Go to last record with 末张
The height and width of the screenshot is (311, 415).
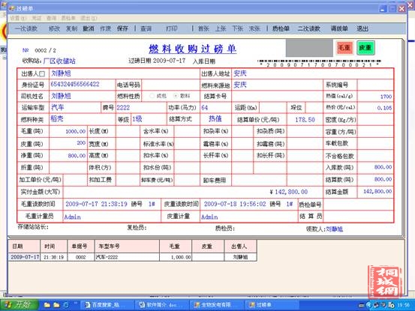[254, 28]
